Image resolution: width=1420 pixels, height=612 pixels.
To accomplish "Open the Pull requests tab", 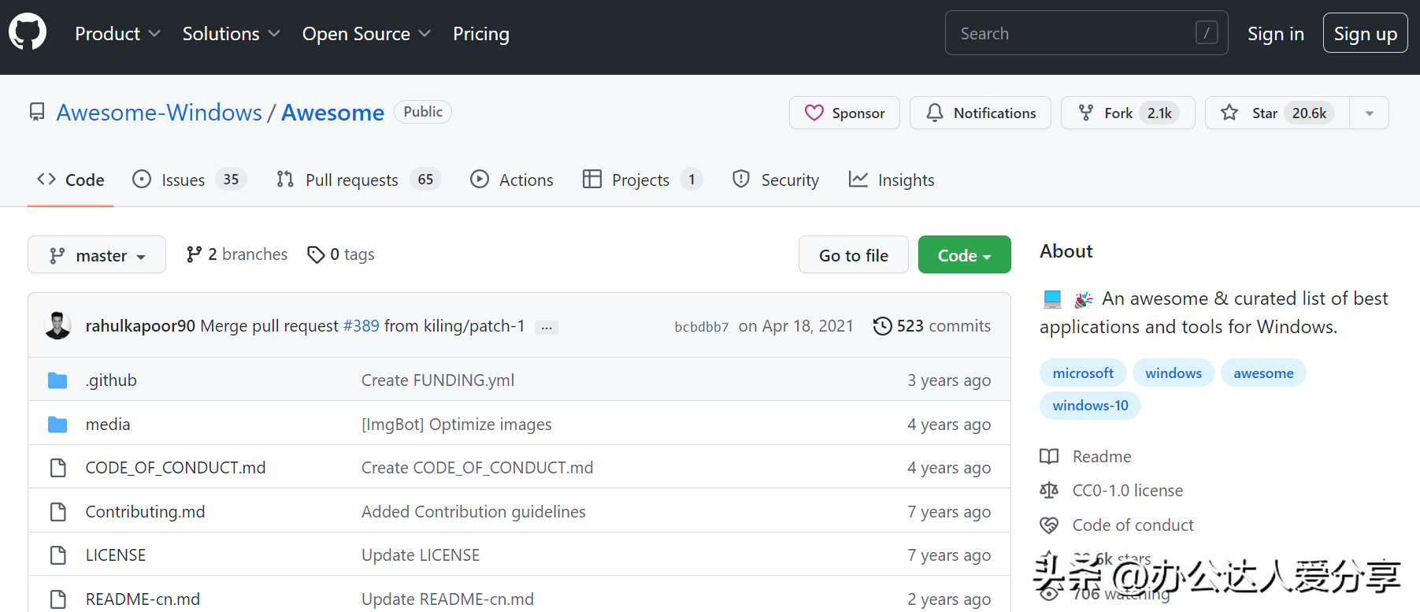I will point(358,180).
